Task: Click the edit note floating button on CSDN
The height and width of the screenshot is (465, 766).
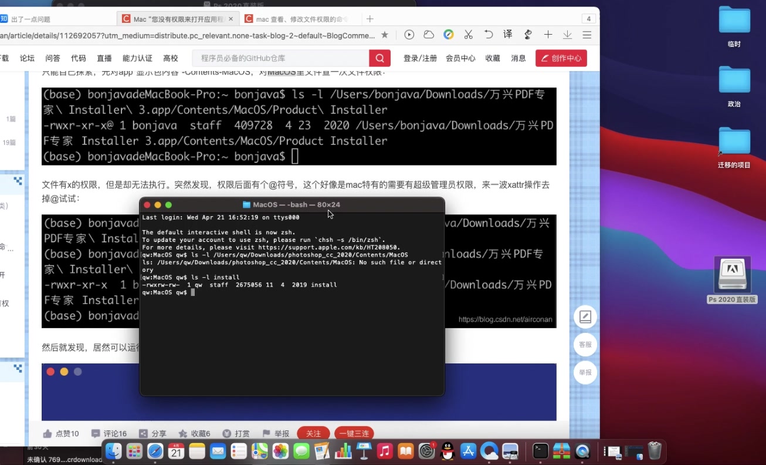Action: 585,317
